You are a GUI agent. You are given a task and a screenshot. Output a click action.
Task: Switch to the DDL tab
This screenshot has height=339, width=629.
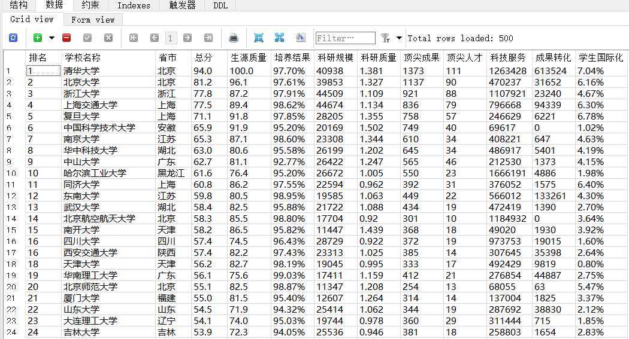pos(220,5)
